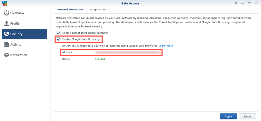Click the Profile person icon
The width and height of the screenshot is (261, 121).
(x=6, y=24)
